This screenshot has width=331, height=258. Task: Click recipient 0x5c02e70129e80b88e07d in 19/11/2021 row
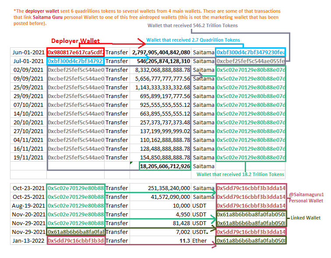(250, 158)
